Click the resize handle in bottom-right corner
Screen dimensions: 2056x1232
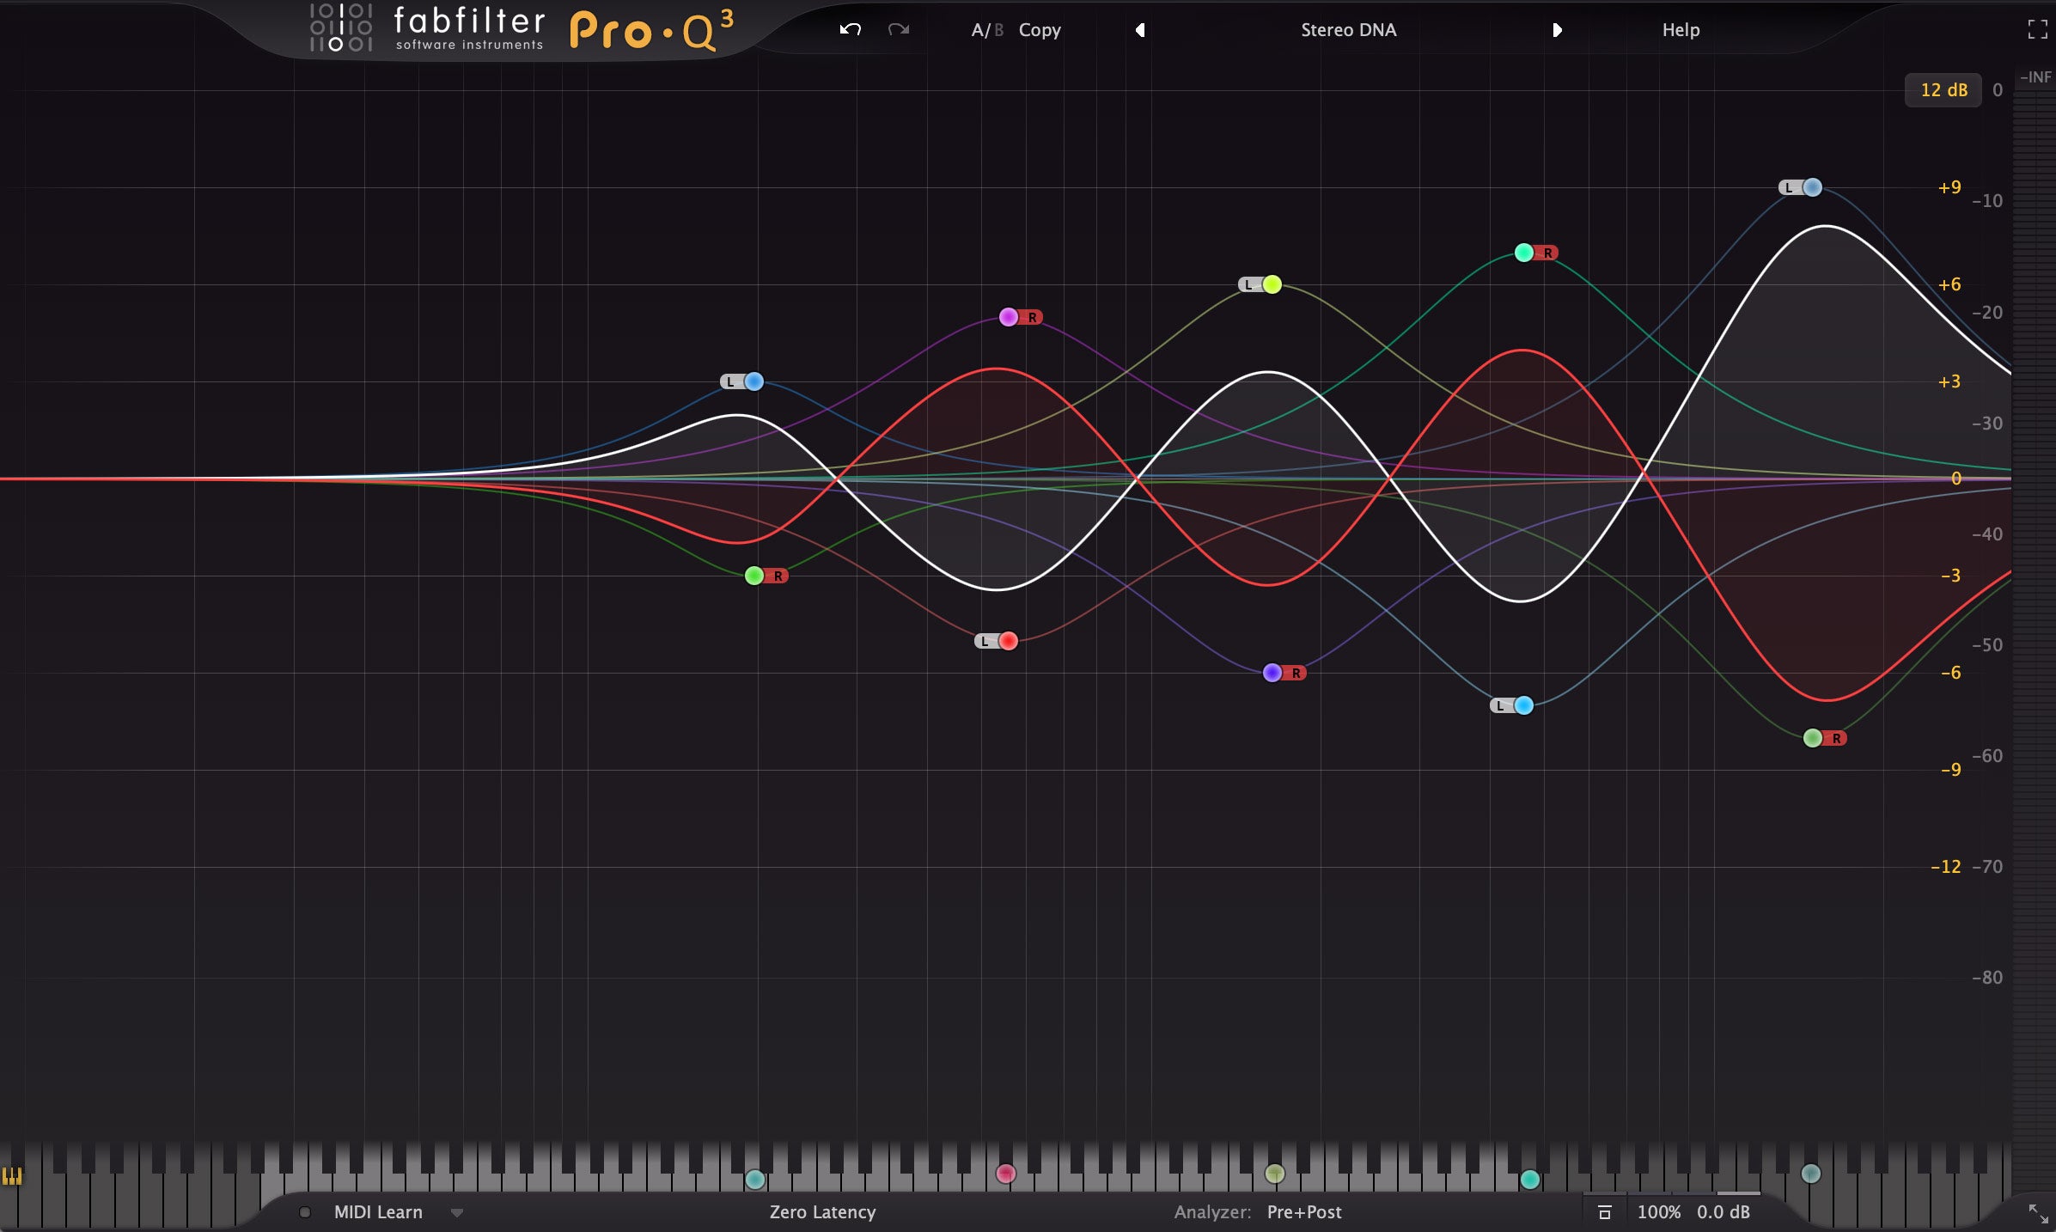coord(2038,1213)
